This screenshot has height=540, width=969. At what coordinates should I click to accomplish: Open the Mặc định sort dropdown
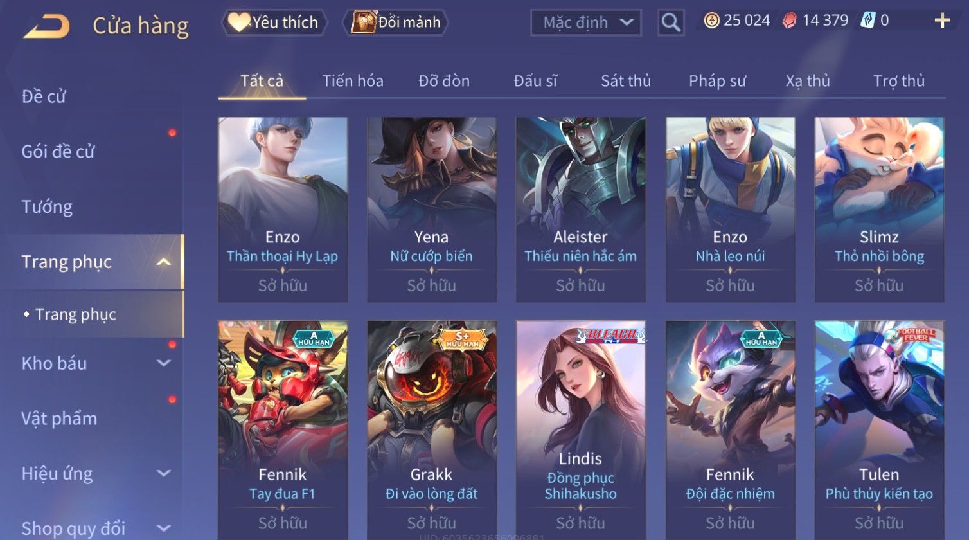tap(585, 23)
